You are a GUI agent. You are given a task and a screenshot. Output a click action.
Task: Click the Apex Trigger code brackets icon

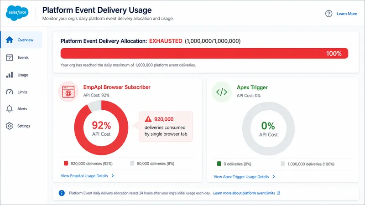point(222,92)
